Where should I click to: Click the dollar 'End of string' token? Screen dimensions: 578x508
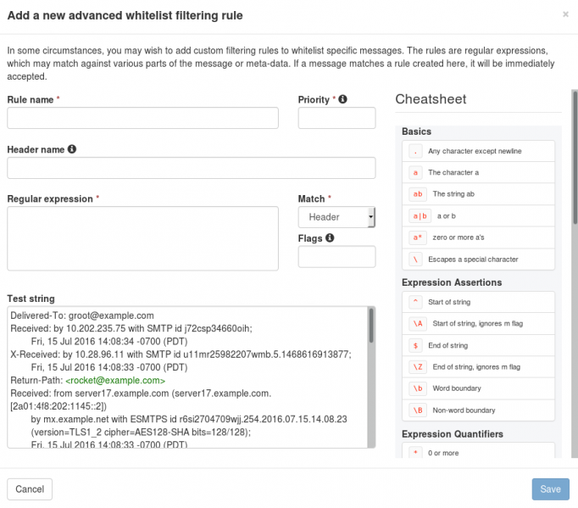click(415, 345)
